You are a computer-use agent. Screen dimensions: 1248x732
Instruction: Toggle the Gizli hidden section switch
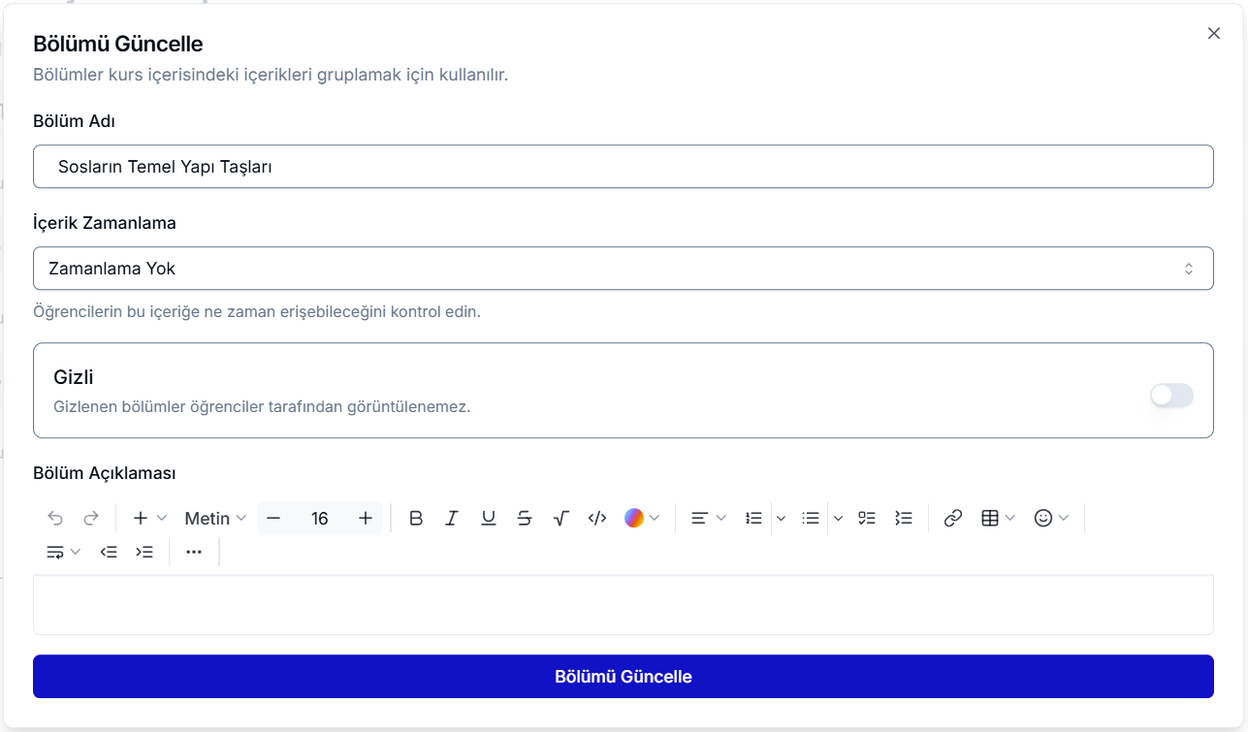pyautogui.click(x=1171, y=395)
